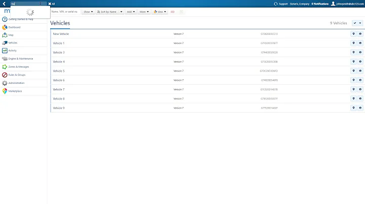This screenshot has height=204, width=365.
Task: Open Marketplace
Action: [x=15, y=91]
